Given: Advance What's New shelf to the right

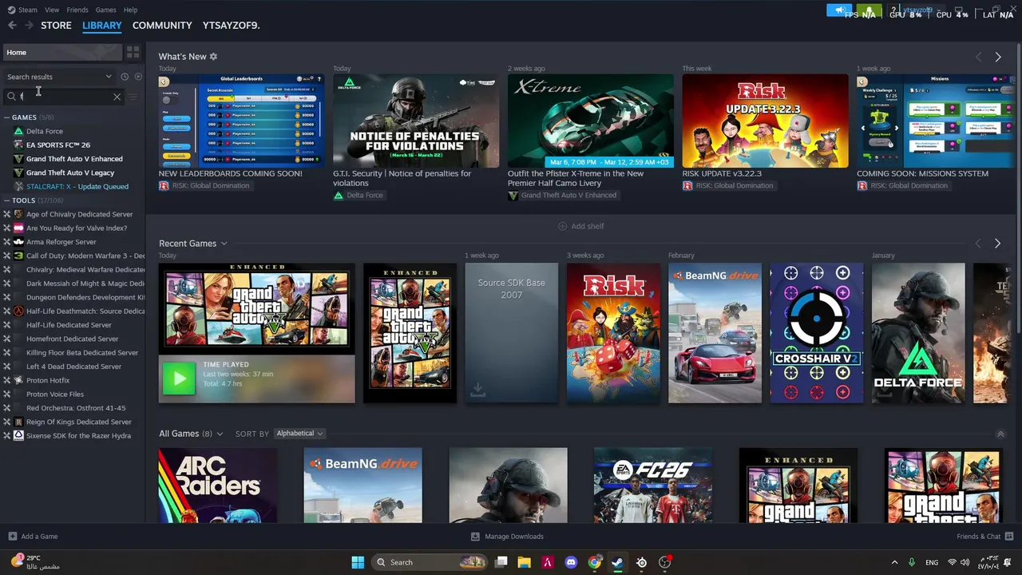Looking at the screenshot, I should (x=997, y=57).
